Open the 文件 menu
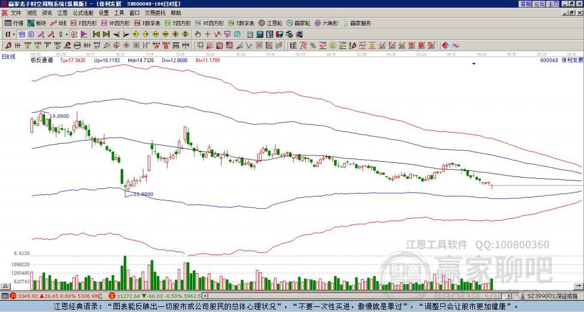This screenshot has width=584, height=312. (16, 13)
